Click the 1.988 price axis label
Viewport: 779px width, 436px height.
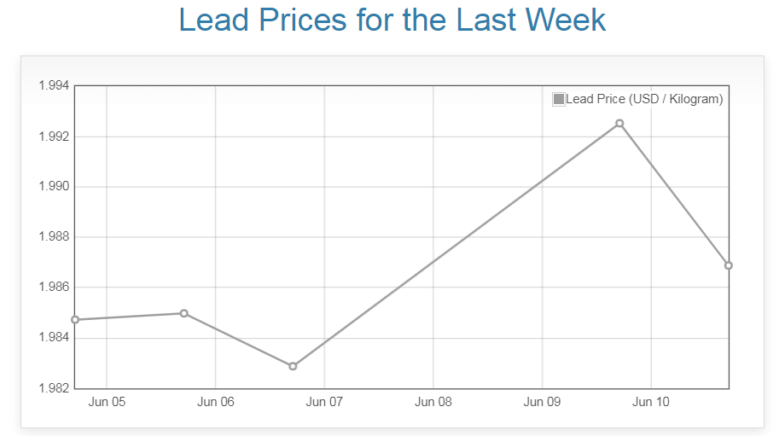point(54,237)
